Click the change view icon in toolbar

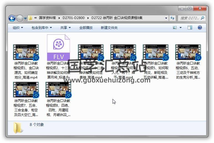[175, 28]
